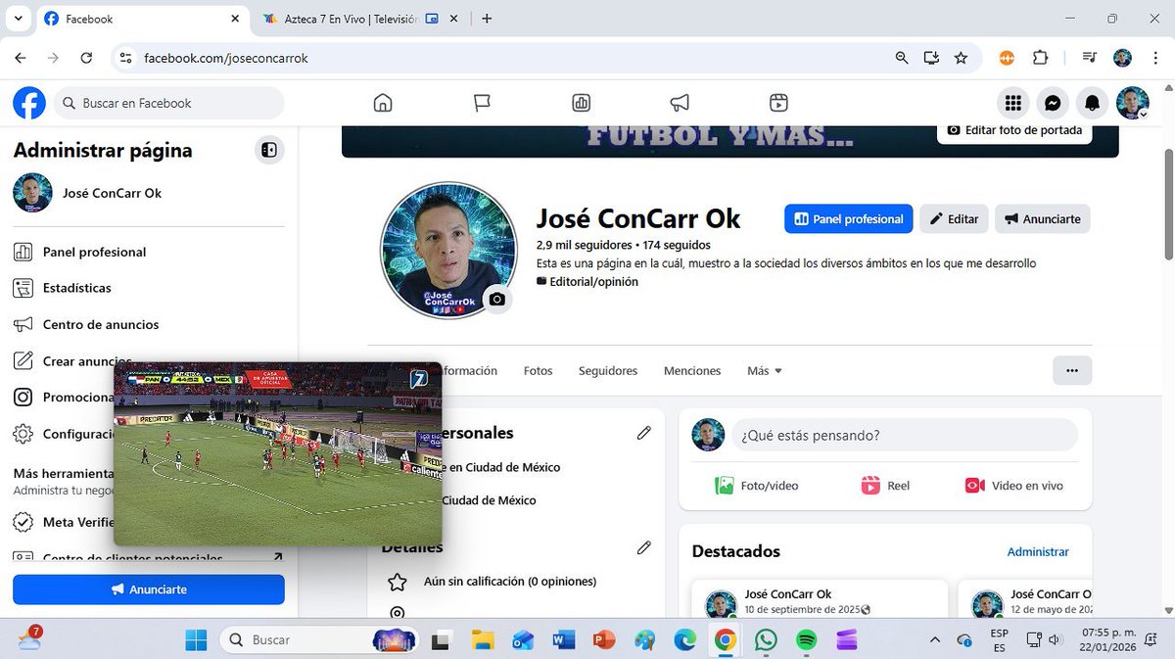Screen dimensions: 1175x659
Task: Bookmark this page with the star icon
Action: point(961,58)
